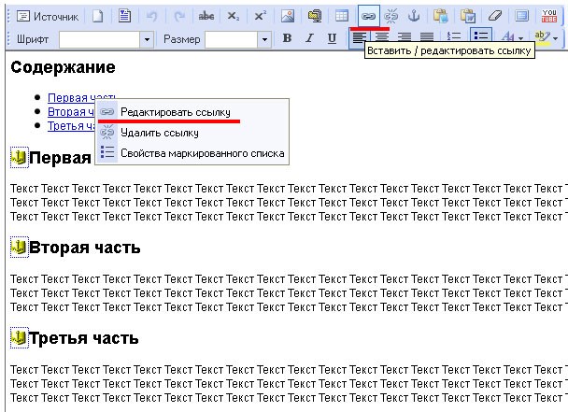This screenshot has width=568, height=412.
Task: Insert a table using the table icon
Action: 341,16
